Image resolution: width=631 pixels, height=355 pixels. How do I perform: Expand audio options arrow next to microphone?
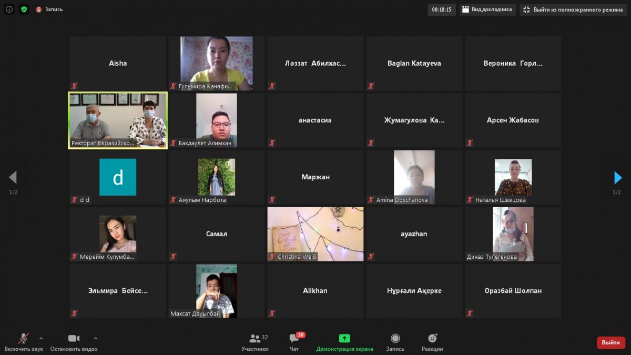[41, 338]
